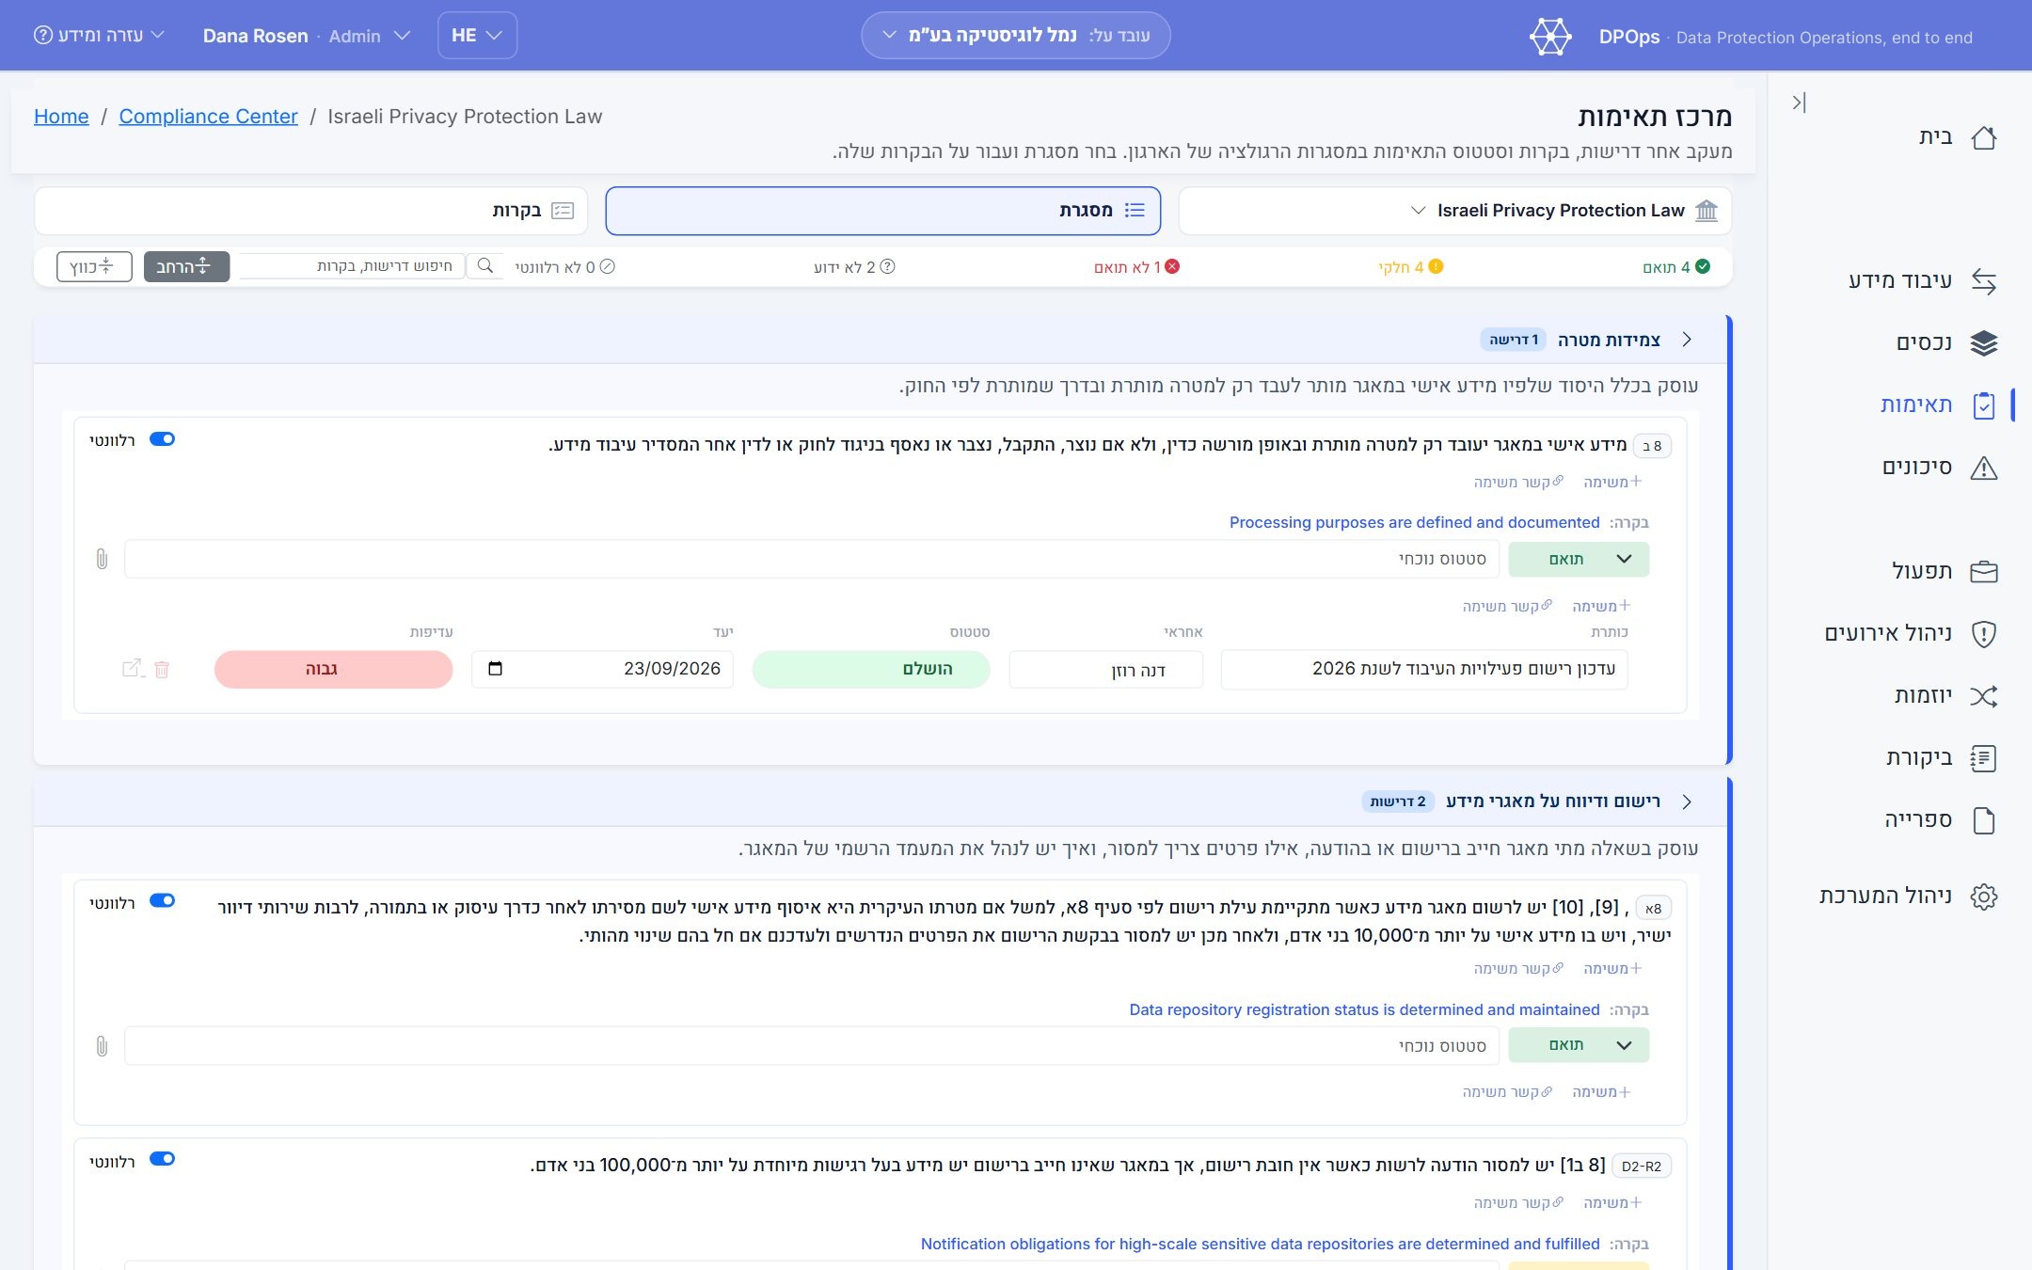Click the כווץ collapse all button
The image size is (2032, 1270).
(x=94, y=267)
